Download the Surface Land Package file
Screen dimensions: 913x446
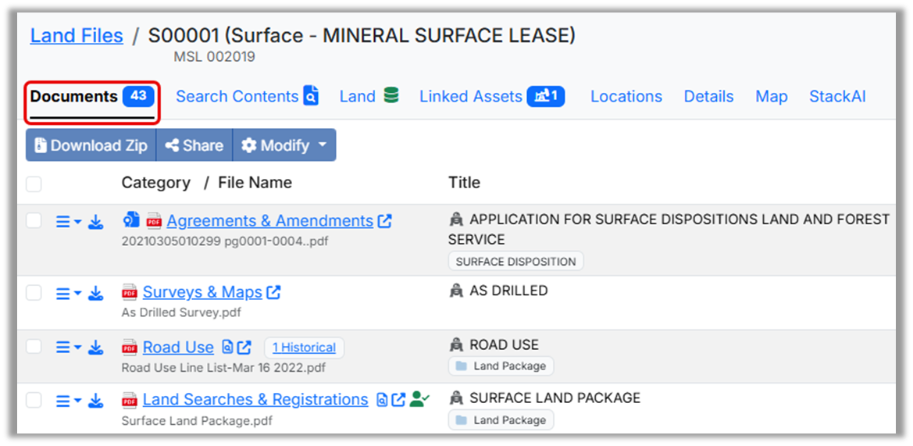point(96,401)
